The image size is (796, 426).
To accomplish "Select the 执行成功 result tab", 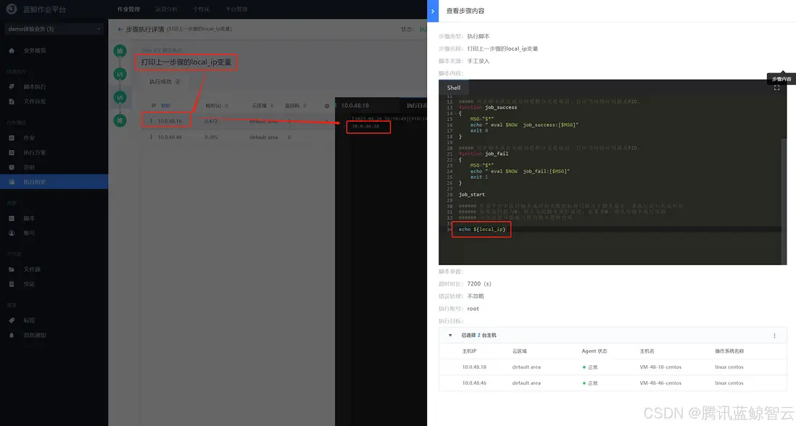I will 165,82.
